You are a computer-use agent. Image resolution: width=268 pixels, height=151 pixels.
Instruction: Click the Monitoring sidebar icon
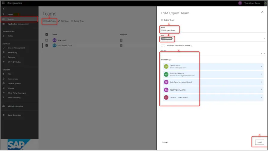[3, 52]
